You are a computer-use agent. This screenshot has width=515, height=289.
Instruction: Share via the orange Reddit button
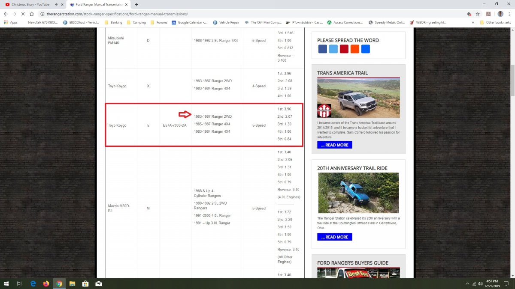(x=355, y=49)
